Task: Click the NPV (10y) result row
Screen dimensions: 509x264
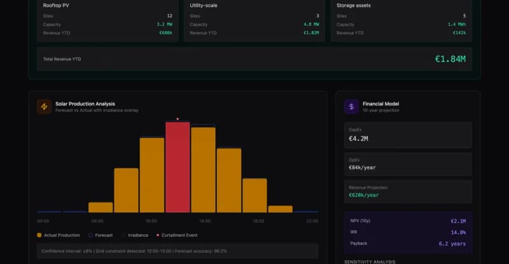Action: point(408,221)
